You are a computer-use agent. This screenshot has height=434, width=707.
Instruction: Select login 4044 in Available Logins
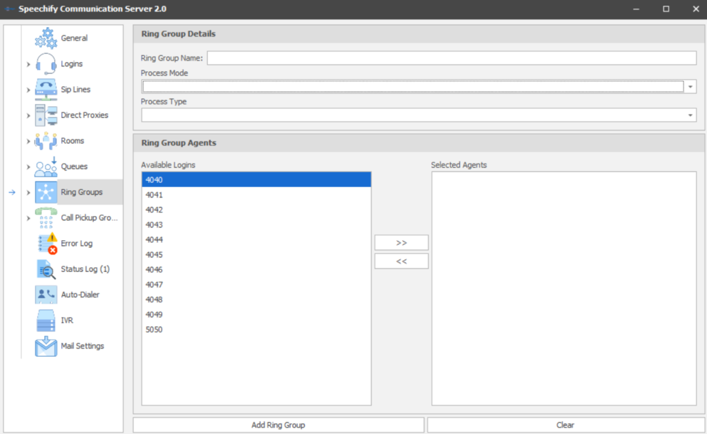[x=257, y=239]
